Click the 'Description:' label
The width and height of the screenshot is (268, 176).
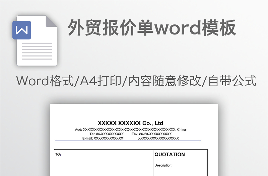pyautogui.click(x=163, y=165)
